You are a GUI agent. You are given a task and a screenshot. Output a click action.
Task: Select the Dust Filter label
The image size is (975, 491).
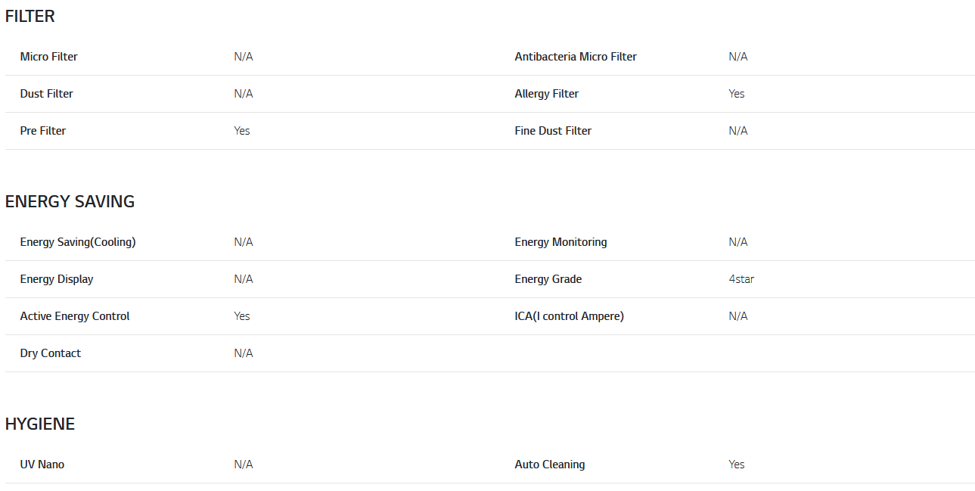coord(47,94)
